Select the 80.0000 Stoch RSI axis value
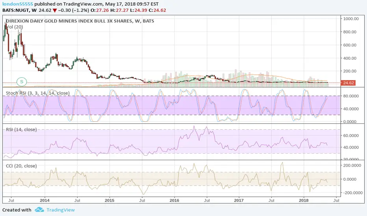Viewport: 367px width, 216px height. [351, 96]
